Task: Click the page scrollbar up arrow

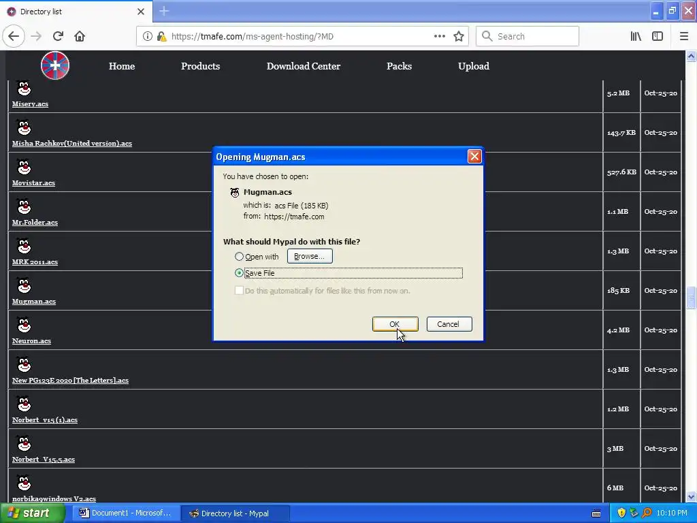Action: (x=691, y=56)
